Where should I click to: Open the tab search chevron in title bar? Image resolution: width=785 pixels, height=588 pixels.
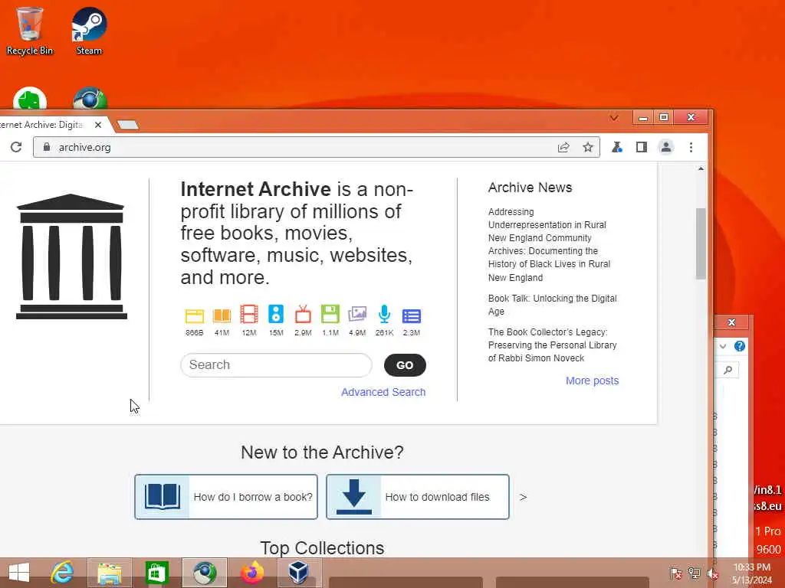pyautogui.click(x=614, y=118)
